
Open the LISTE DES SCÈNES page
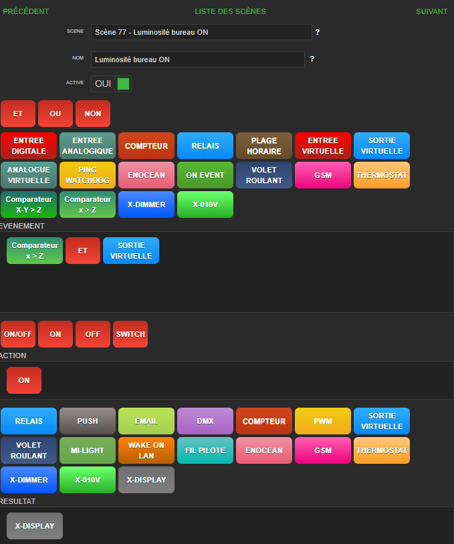pos(230,11)
